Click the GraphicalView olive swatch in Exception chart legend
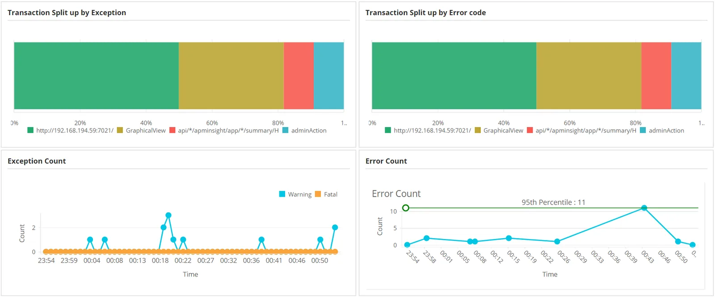This screenshot has width=715, height=297. (120, 130)
